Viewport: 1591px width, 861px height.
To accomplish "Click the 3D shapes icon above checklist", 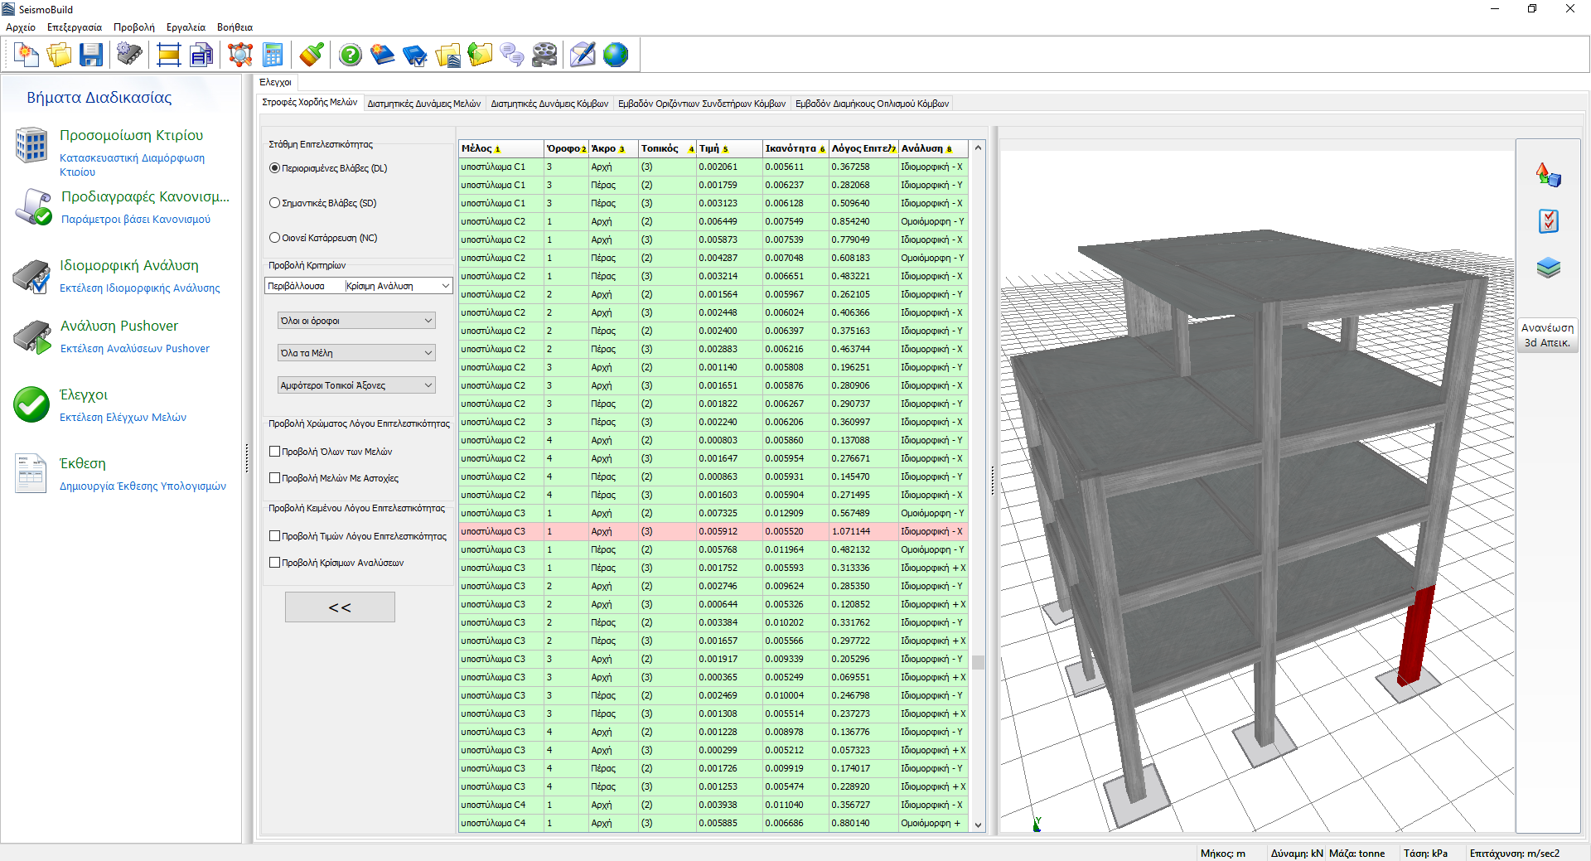I will 1548,175.
